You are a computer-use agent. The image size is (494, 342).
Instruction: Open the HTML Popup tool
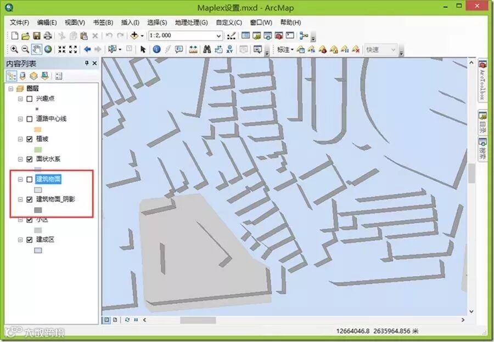[179, 49]
